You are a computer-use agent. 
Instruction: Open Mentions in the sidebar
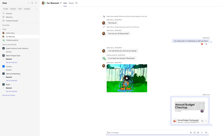(20, 17)
